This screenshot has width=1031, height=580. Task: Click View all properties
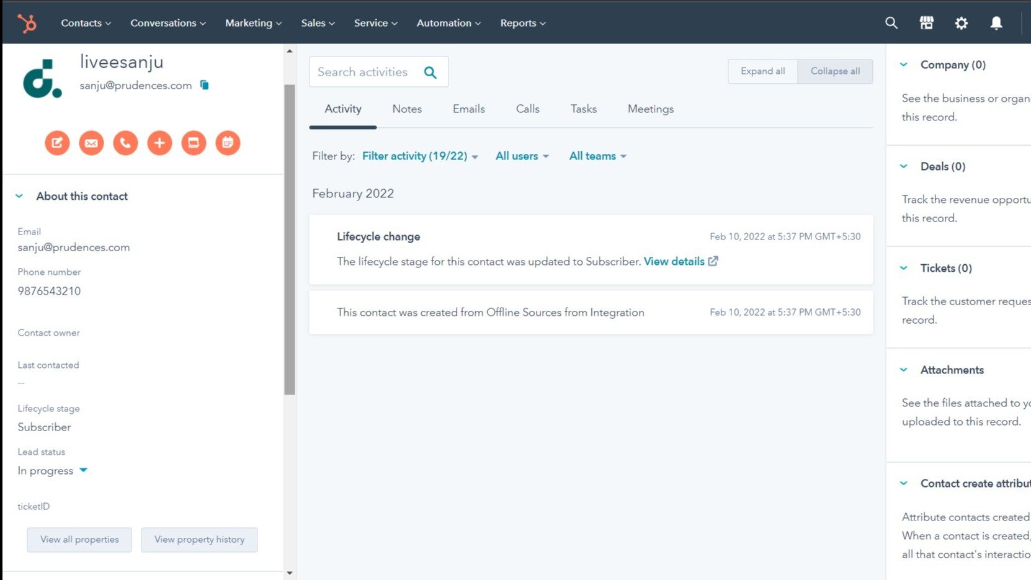pos(79,540)
